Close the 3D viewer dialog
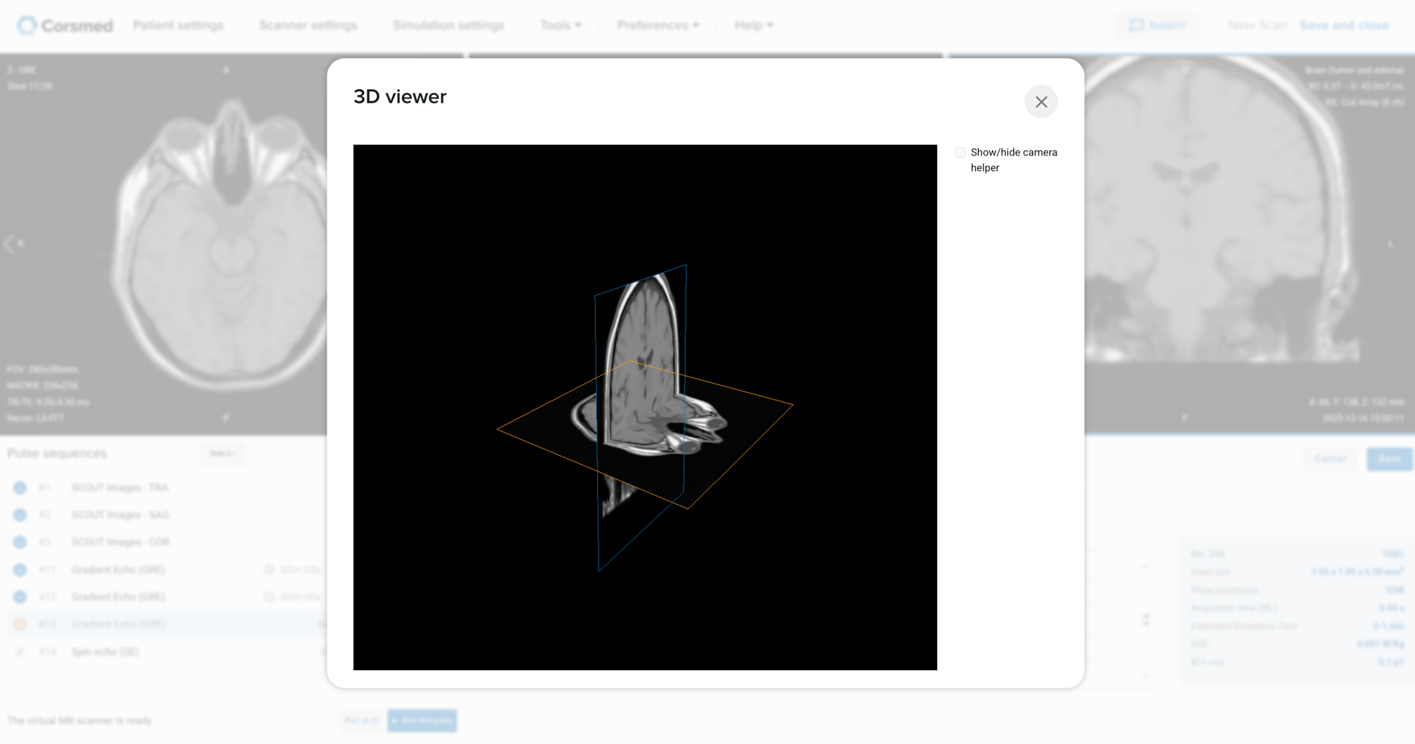This screenshot has height=744, width=1415. tap(1041, 102)
